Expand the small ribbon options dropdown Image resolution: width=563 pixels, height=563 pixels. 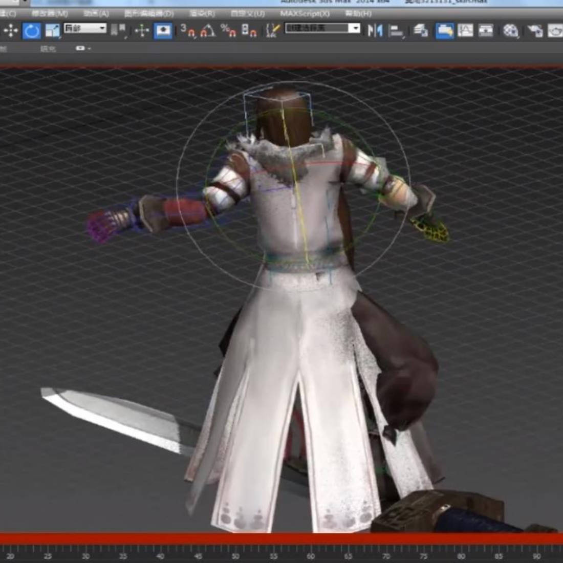click(x=83, y=48)
